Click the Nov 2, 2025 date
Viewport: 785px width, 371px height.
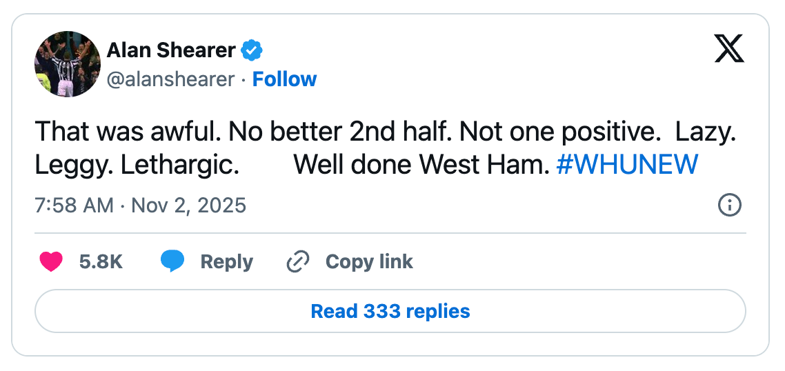pos(188,205)
